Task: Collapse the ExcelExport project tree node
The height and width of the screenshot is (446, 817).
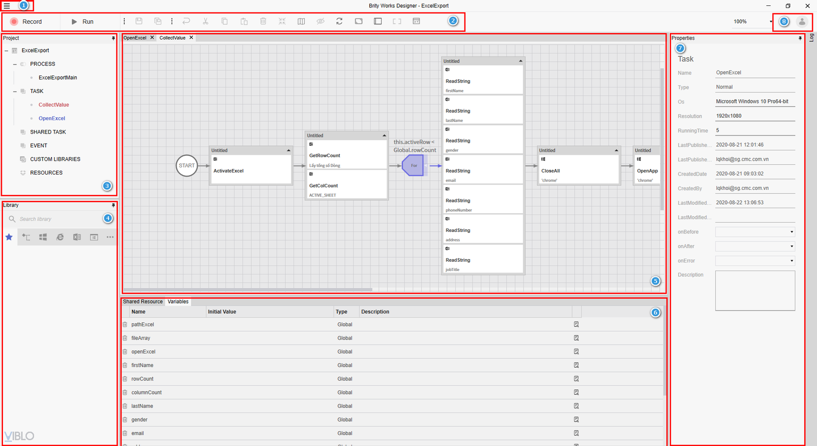Action: 6,50
